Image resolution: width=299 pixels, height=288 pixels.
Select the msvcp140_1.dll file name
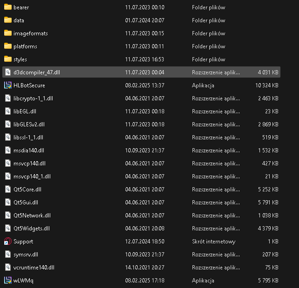[x=32, y=177]
